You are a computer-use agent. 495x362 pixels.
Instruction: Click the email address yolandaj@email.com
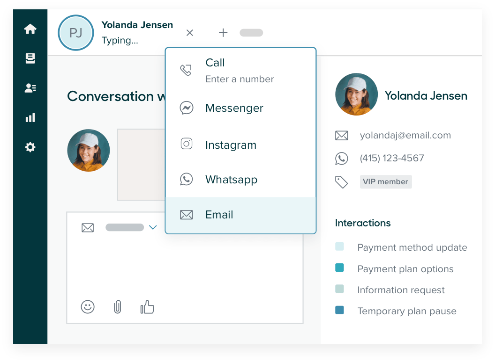405,136
